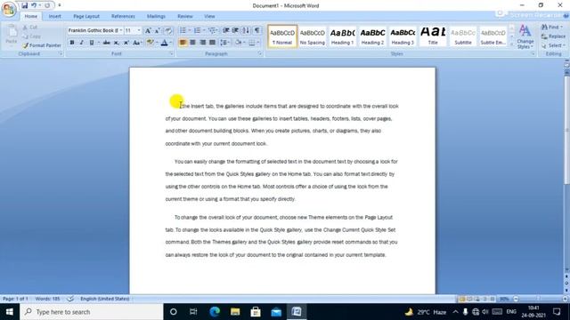
Task: Open Word Help question mark icon
Action: (566, 16)
